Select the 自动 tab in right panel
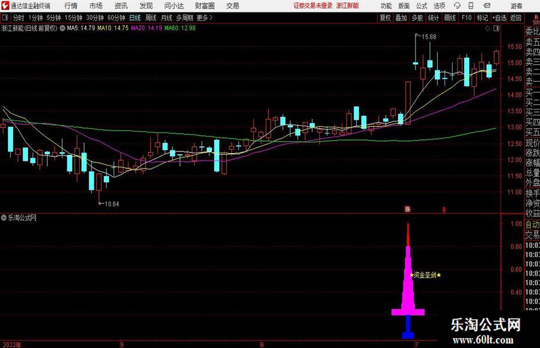This screenshot has width=540, height=348. (532, 225)
